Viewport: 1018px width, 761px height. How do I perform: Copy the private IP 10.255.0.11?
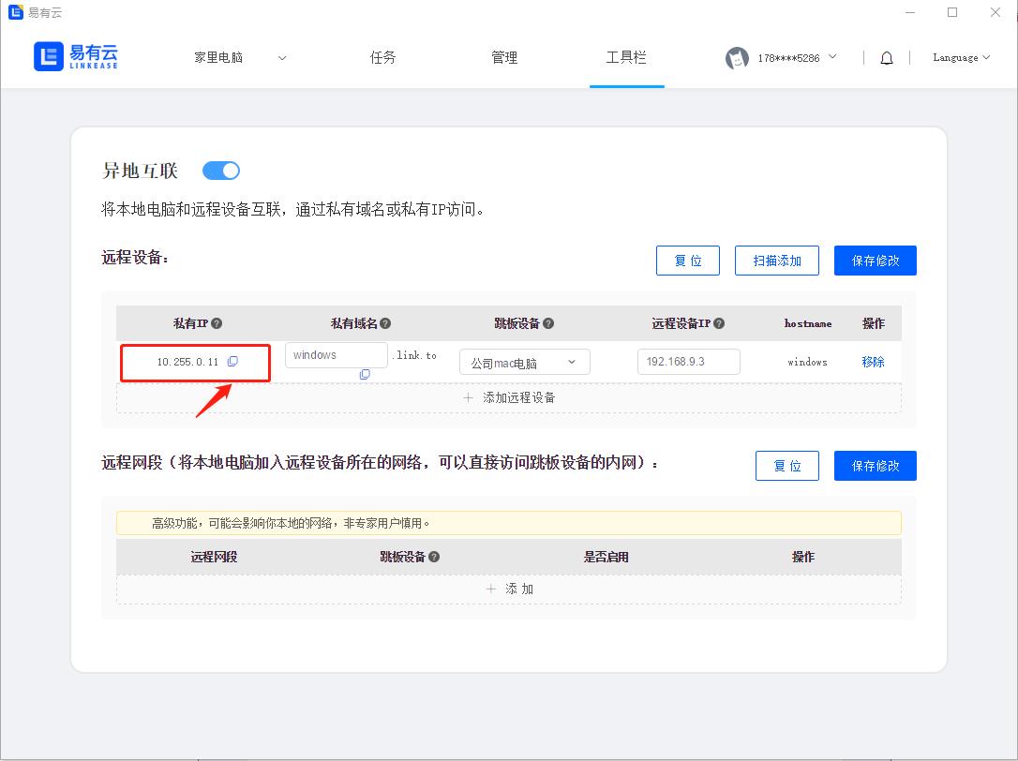(x=232, y=361)
